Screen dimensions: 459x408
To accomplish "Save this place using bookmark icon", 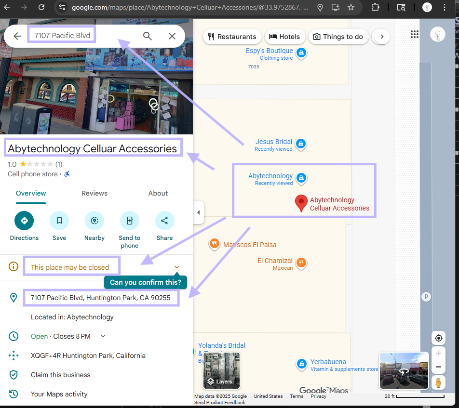I will coord(59,221).
